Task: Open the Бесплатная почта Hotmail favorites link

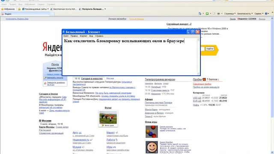Action: (x=64, y=9)
